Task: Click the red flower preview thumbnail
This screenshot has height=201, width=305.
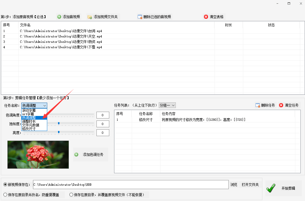Action: click(x=38, y=155)
